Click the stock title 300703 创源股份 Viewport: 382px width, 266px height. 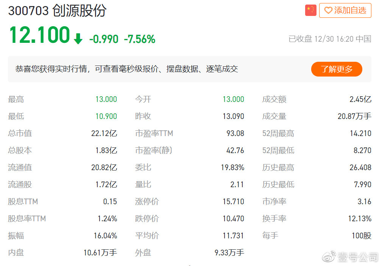pyautogui.click(x=57, y=11)
